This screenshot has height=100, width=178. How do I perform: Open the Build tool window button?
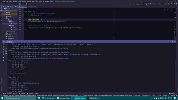coord(36,94)
